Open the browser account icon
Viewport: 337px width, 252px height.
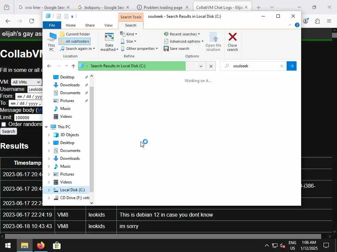tap(306, 21)
